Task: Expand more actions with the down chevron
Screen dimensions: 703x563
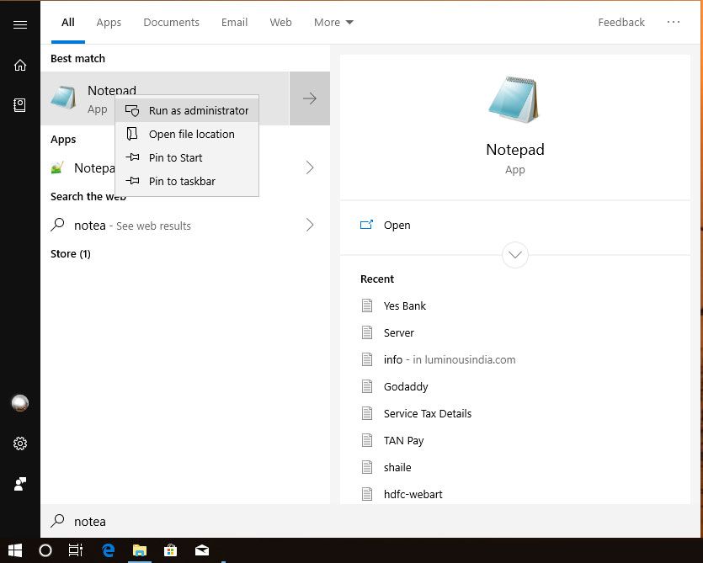Action: (515, 255)
